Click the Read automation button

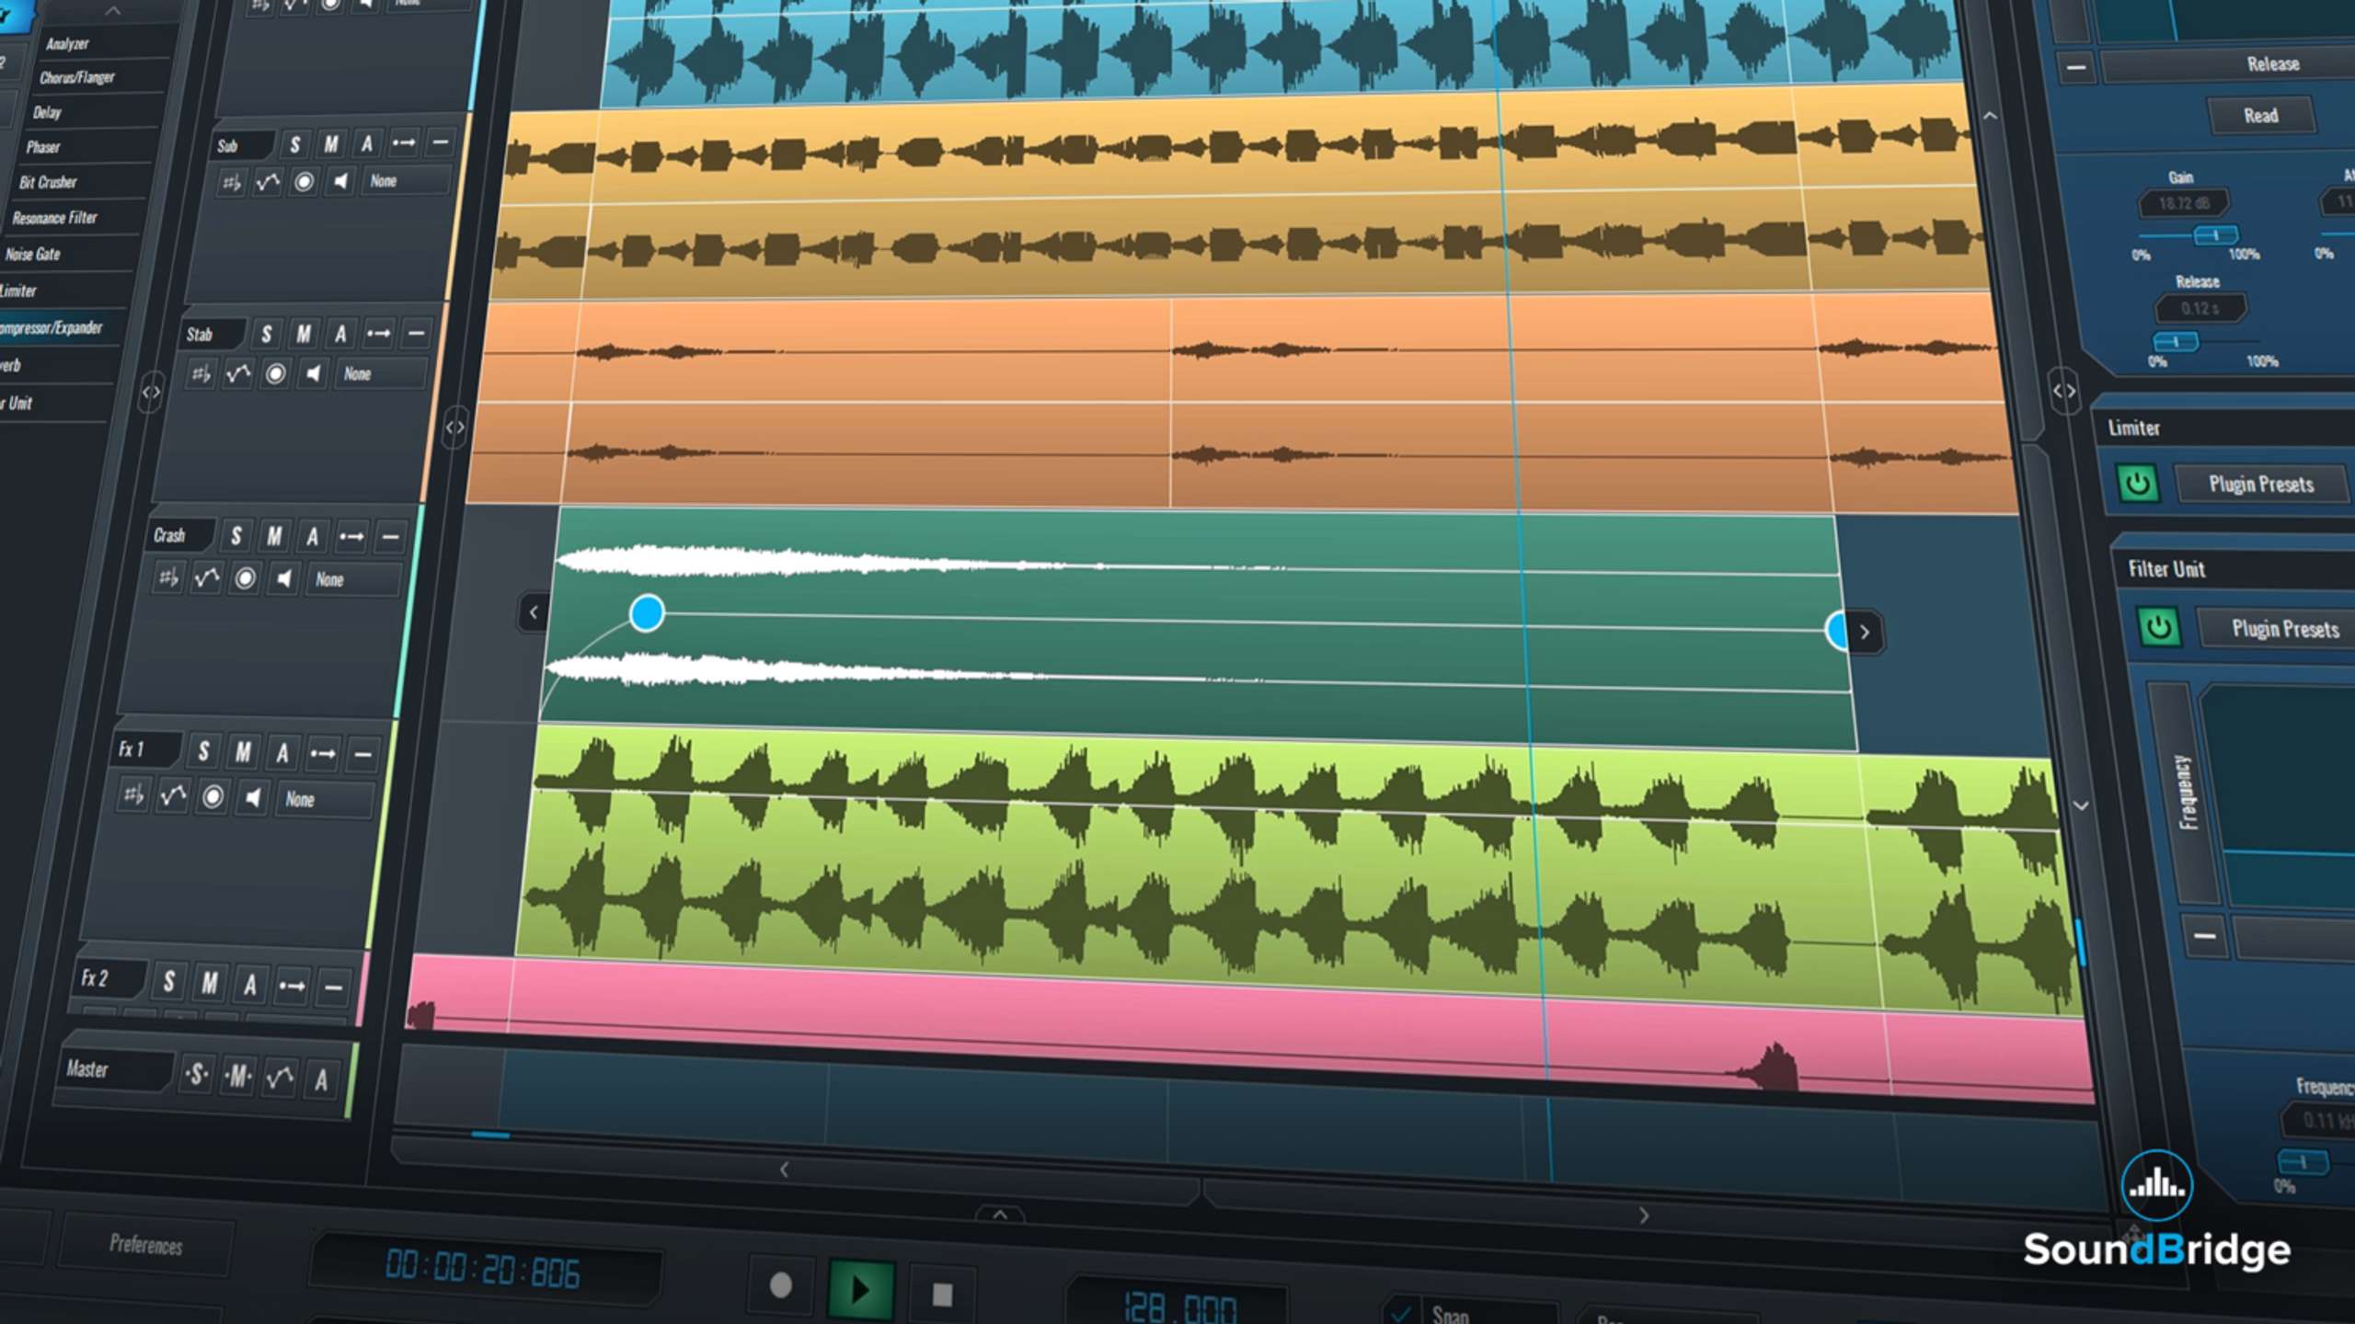click(2262, 115)
